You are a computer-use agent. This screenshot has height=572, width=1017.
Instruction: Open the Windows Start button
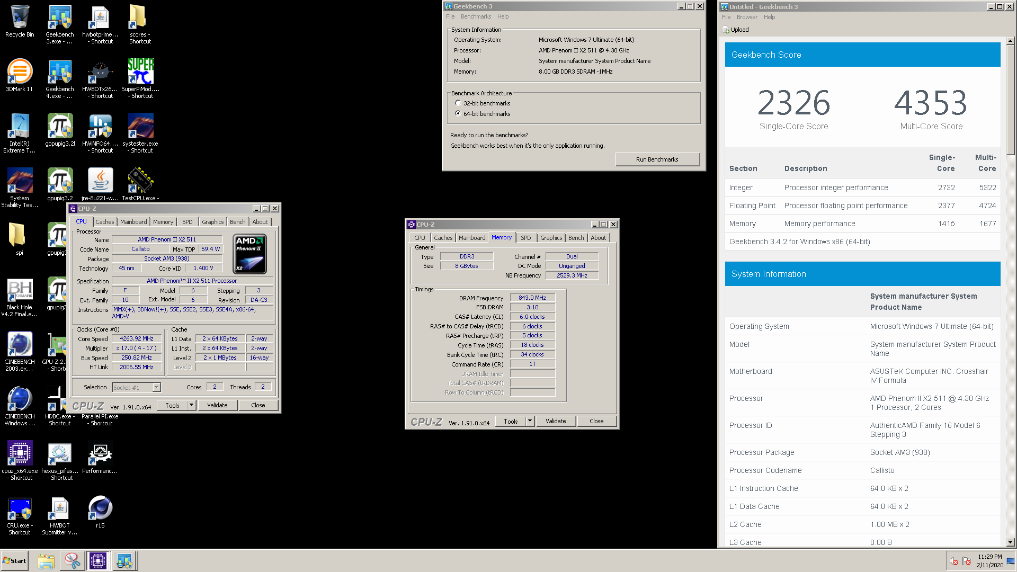coord(14,561)
